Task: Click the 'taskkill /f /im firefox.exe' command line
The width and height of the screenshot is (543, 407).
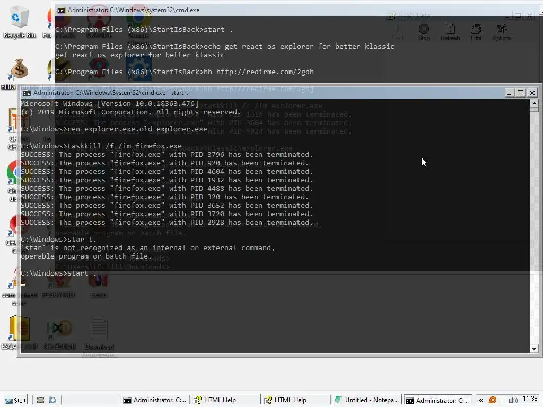Action: (101, 146)
